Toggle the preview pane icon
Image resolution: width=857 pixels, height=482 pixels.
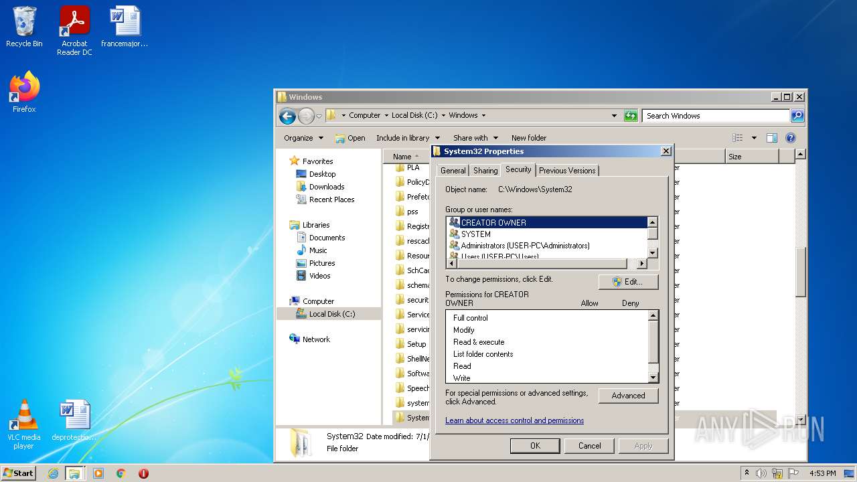[772, 138]
